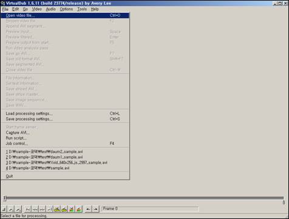Jump to start of video button
The width and height of the screenshot is (289, 219).
point(28,209)
